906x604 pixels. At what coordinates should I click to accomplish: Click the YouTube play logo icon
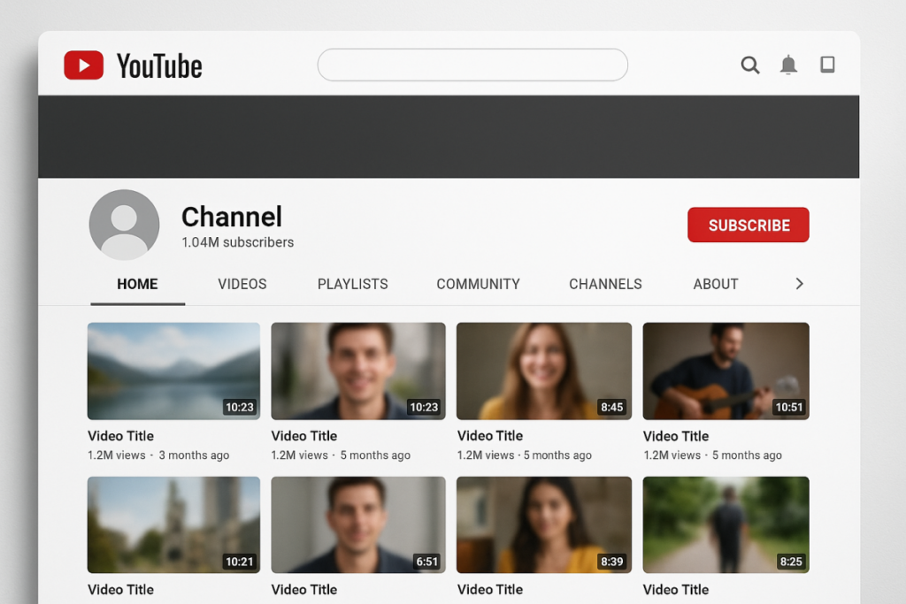[84, 65]
